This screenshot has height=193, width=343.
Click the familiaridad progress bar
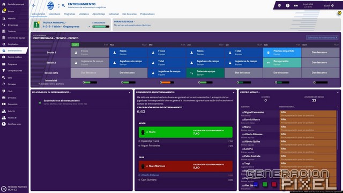[x=101, y=26]
